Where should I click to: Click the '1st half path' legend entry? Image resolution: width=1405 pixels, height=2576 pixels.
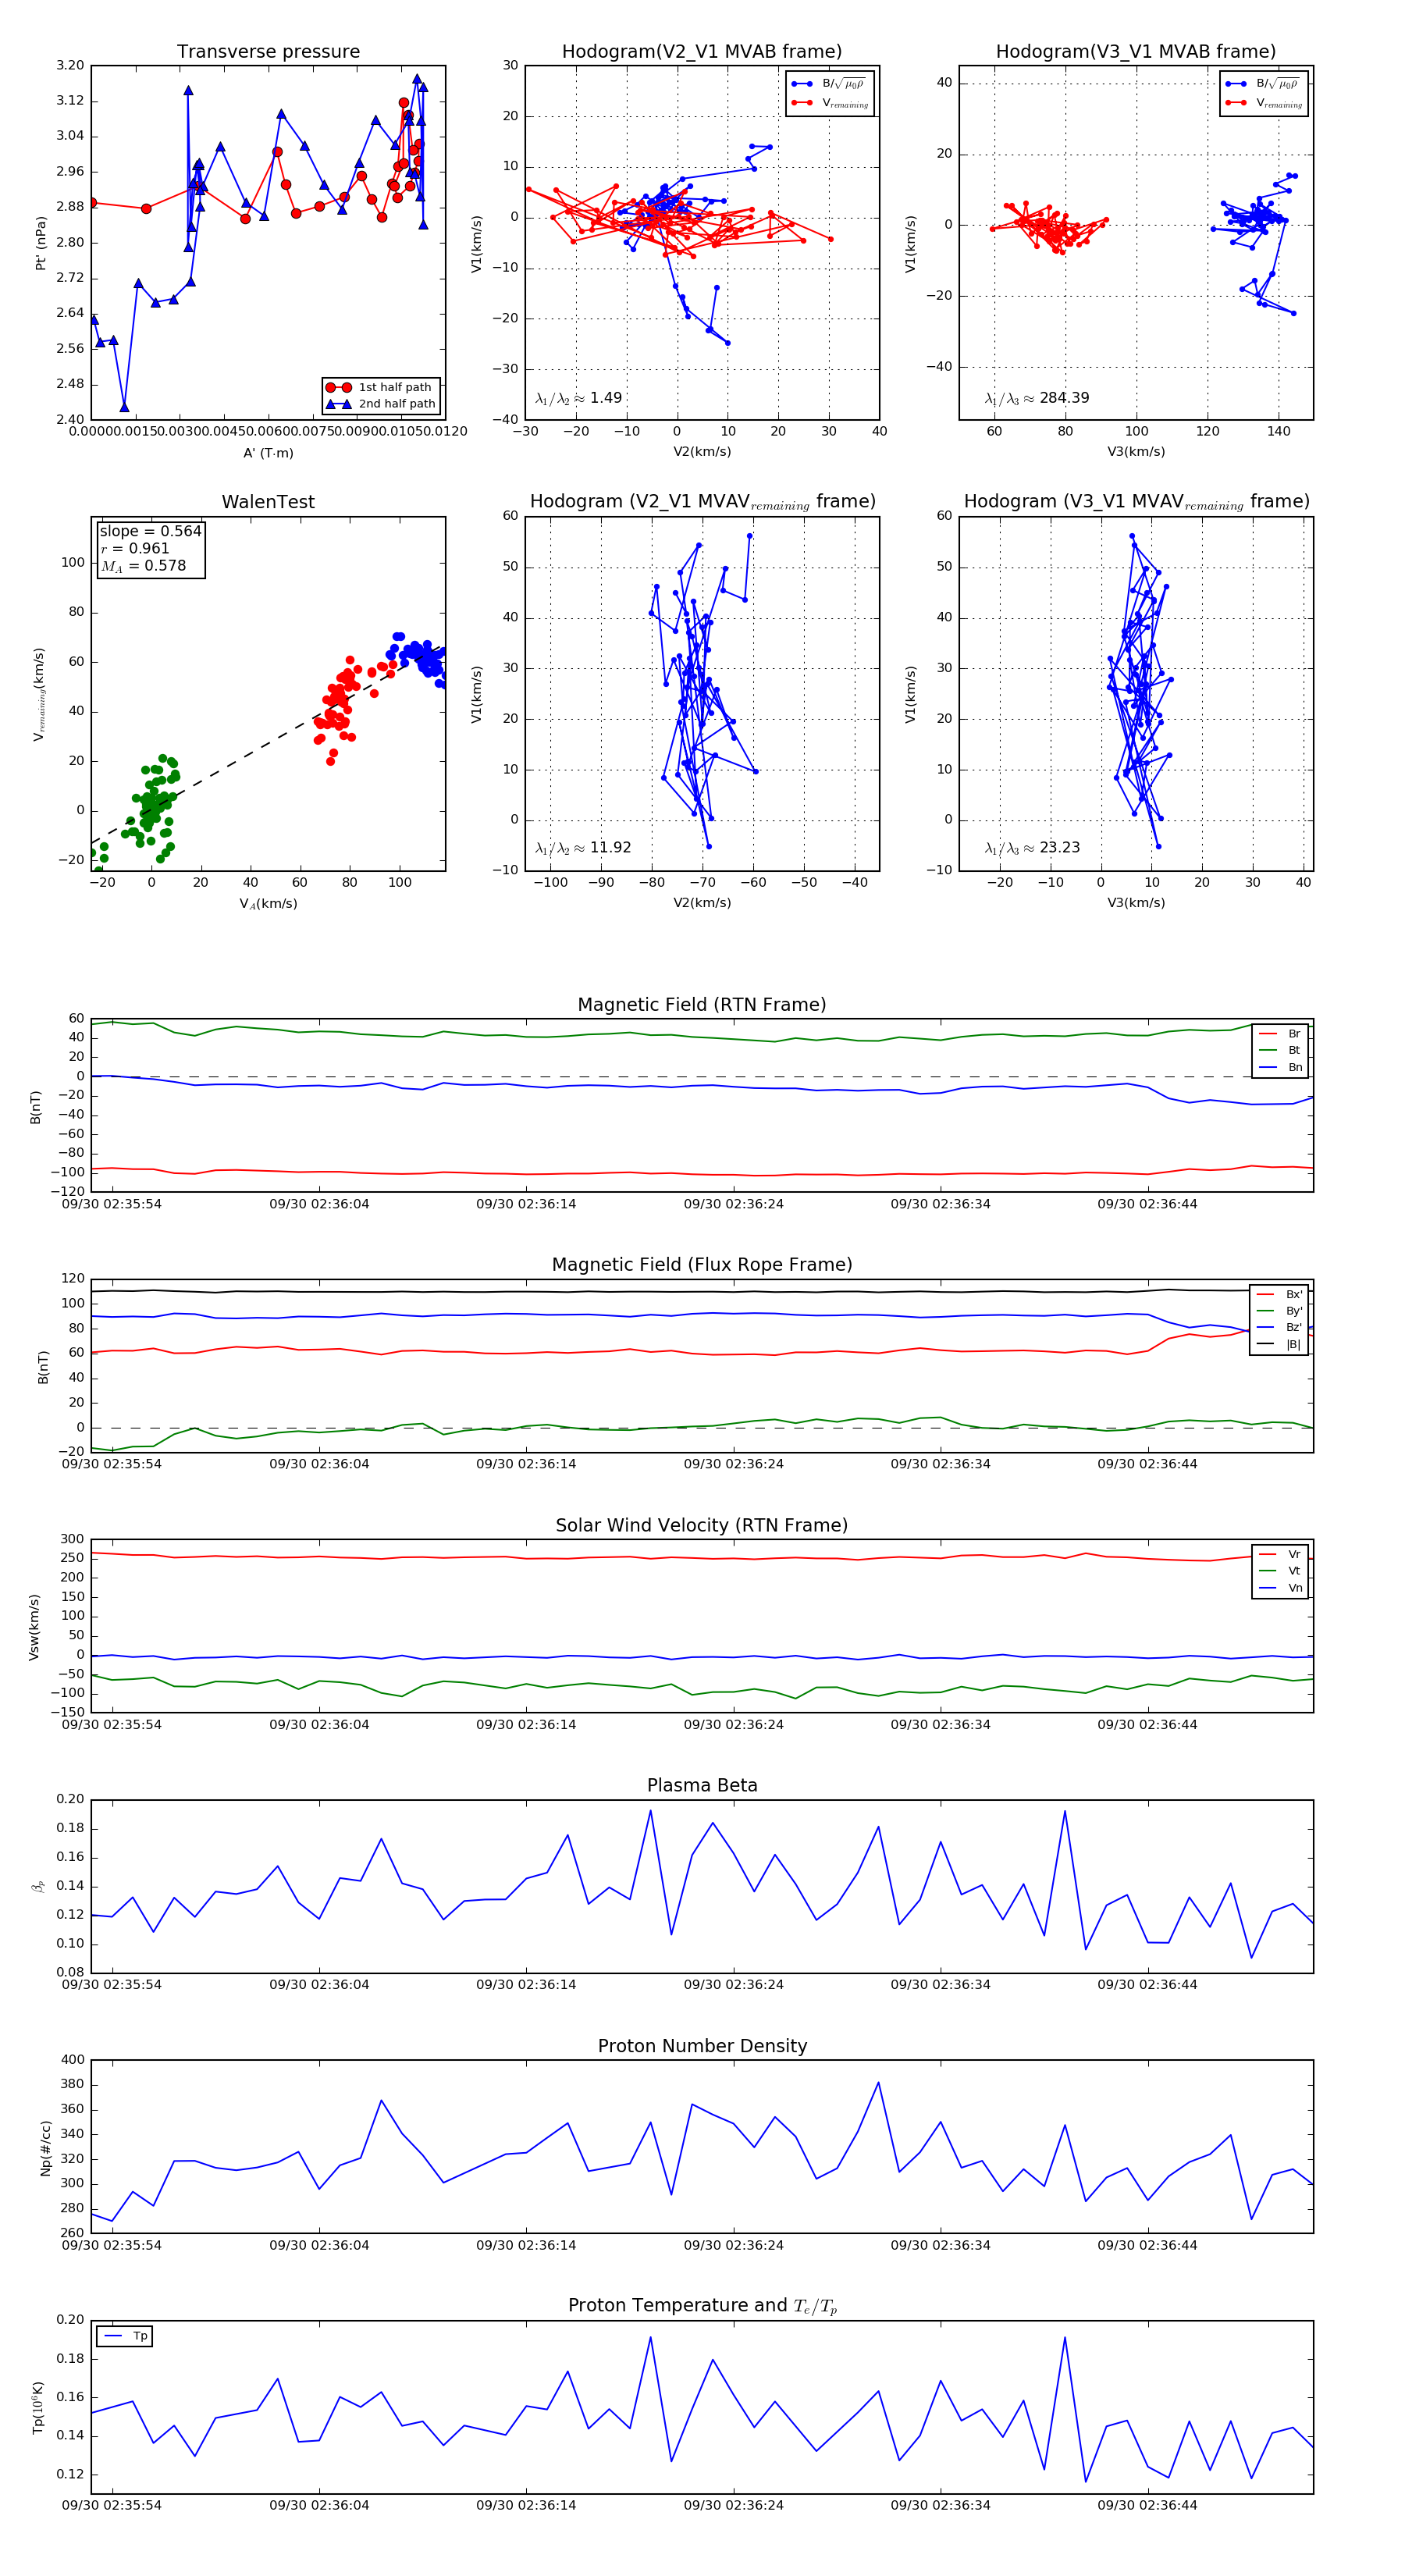click(380, 387)
